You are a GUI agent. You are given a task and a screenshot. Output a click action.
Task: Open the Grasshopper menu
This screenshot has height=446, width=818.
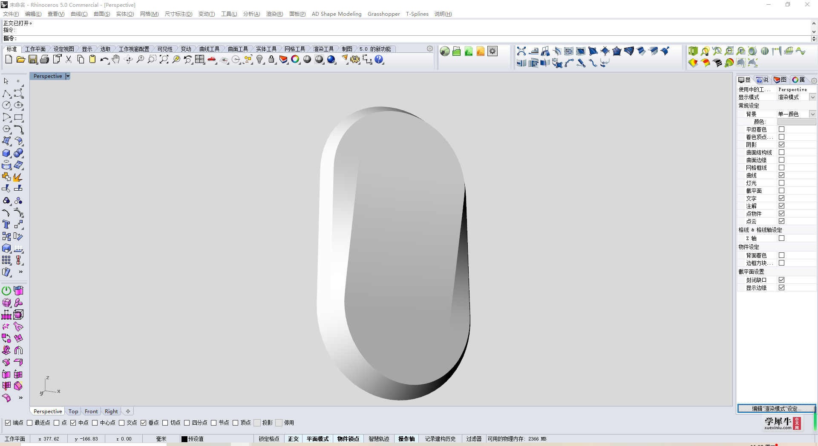pos(384,14)
